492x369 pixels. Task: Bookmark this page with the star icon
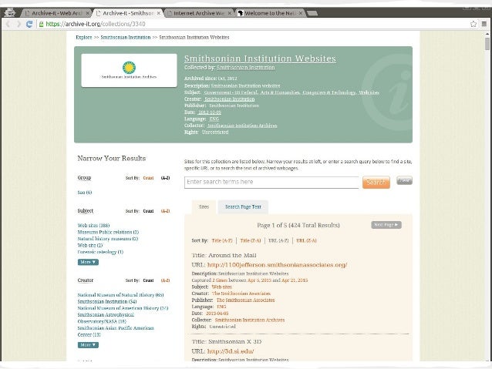click(473, 24)
